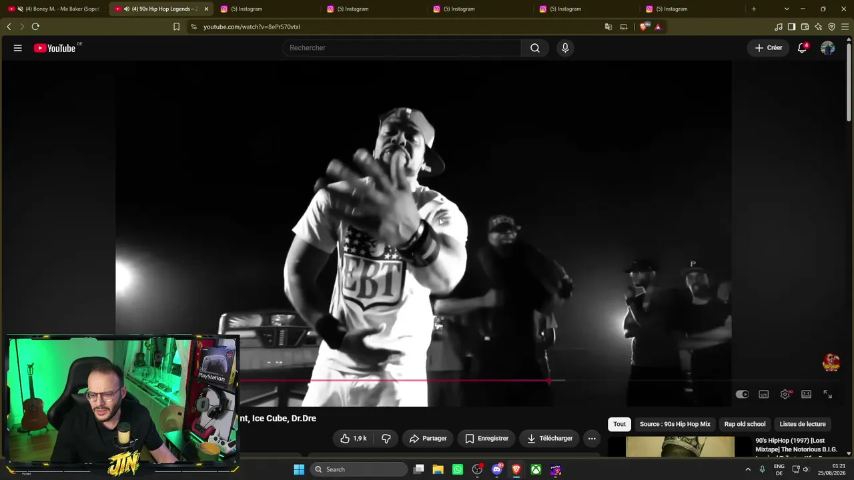Go to YouTube home via the logo
854x480 pixels.
pos(55,48)
